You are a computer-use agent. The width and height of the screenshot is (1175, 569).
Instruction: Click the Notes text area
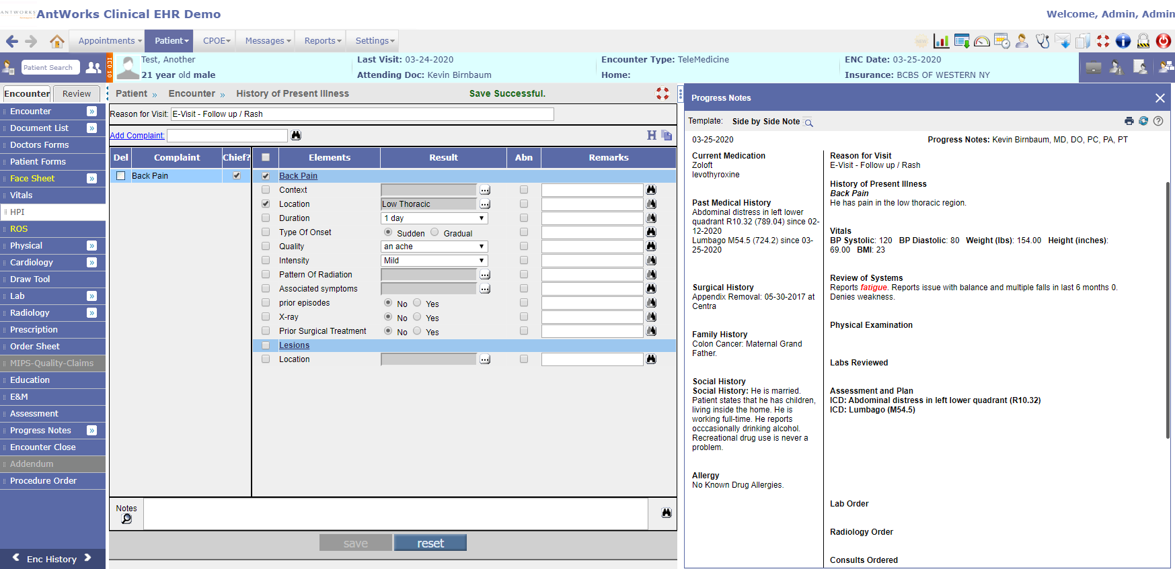click(x=396, y=514)
